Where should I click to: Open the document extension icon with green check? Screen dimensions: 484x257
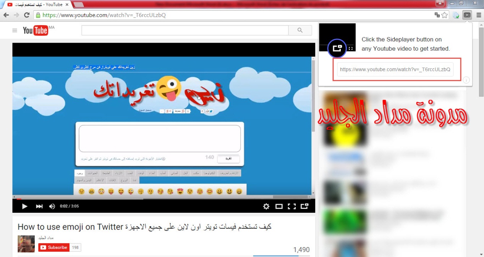click(456, 15)
